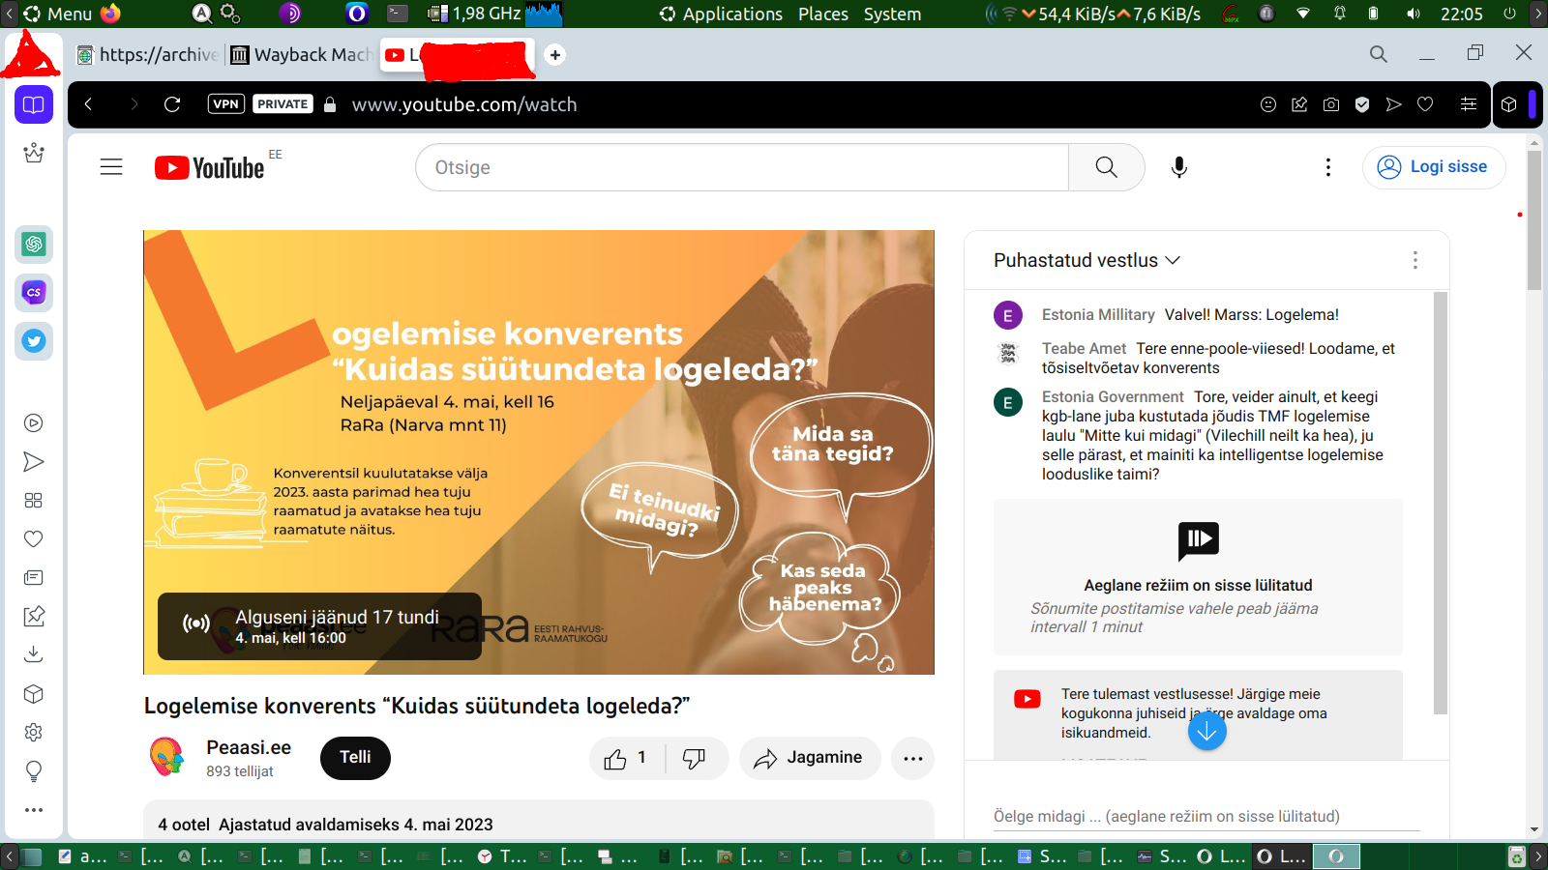1548x870 pixels.
Task: Open Bookmarks heart icon in sidebar
Action: coord(34,538)
